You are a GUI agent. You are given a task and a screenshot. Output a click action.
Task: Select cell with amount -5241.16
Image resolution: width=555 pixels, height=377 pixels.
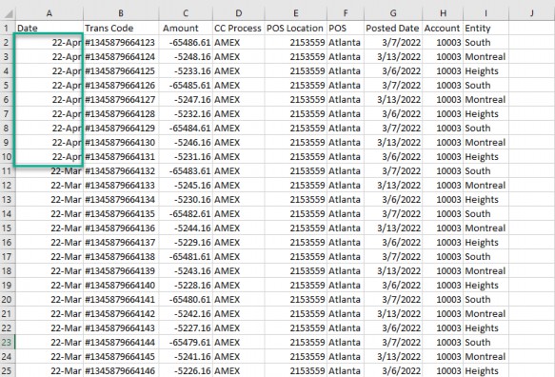tap(186, 356)
